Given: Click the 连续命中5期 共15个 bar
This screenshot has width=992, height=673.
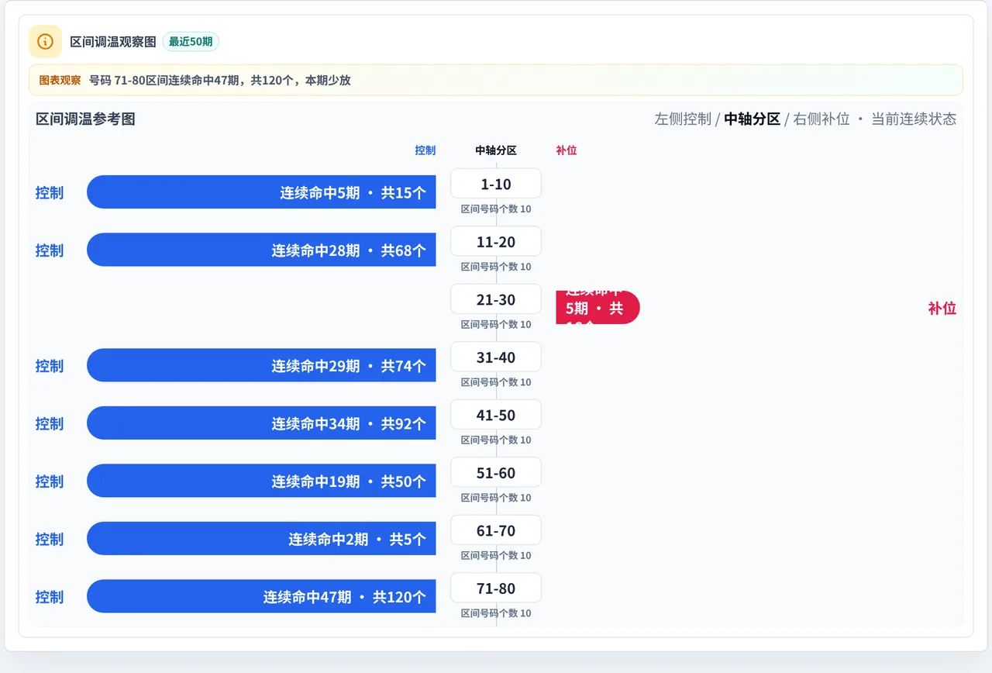Looking at the screenshot, I should coord(261,192).
